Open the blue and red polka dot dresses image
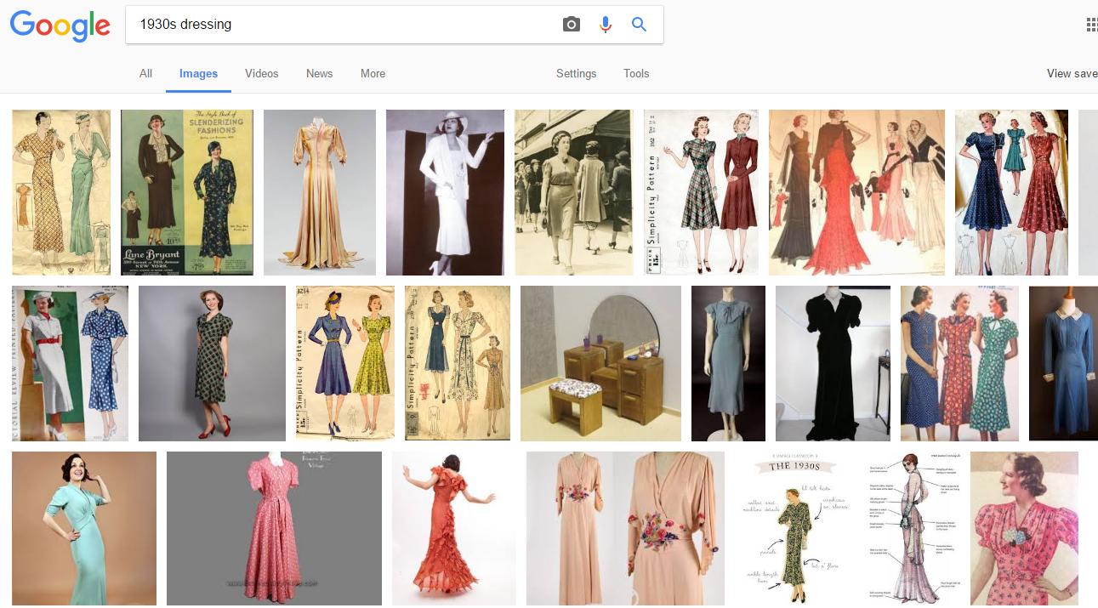The height and width of the screenshot is (608, 1098). [x=1011, y=192]
